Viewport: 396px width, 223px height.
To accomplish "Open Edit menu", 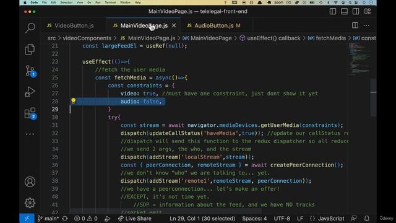I will pyautogui.click(x=54, y=2).
